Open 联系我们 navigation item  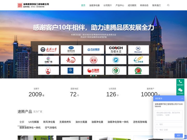coord(156,5)
